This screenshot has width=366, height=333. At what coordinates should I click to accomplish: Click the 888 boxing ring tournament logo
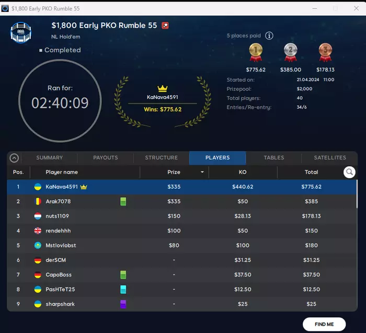(x=21, y=32)
